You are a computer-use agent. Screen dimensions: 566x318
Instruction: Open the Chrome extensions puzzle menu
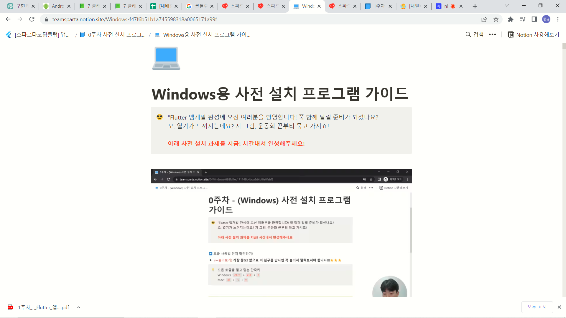pos(511,19)
